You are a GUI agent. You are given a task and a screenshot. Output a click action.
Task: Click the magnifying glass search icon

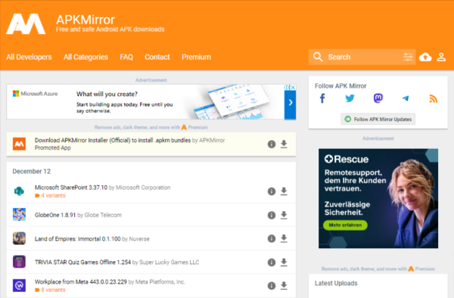click(318, 57)
